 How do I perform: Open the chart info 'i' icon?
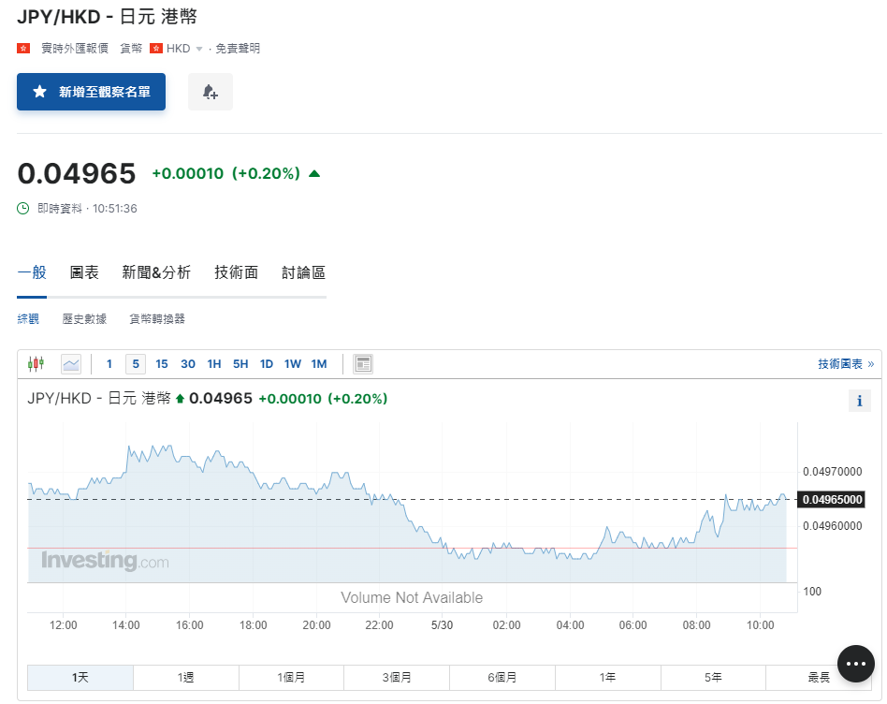point(859,401)
